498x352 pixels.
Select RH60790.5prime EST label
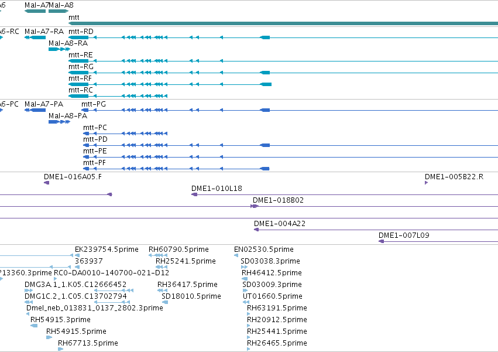tap(179, 250)
